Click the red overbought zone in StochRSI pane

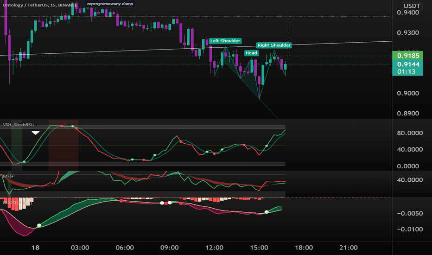pyautogui.click(x=64, y=145)
